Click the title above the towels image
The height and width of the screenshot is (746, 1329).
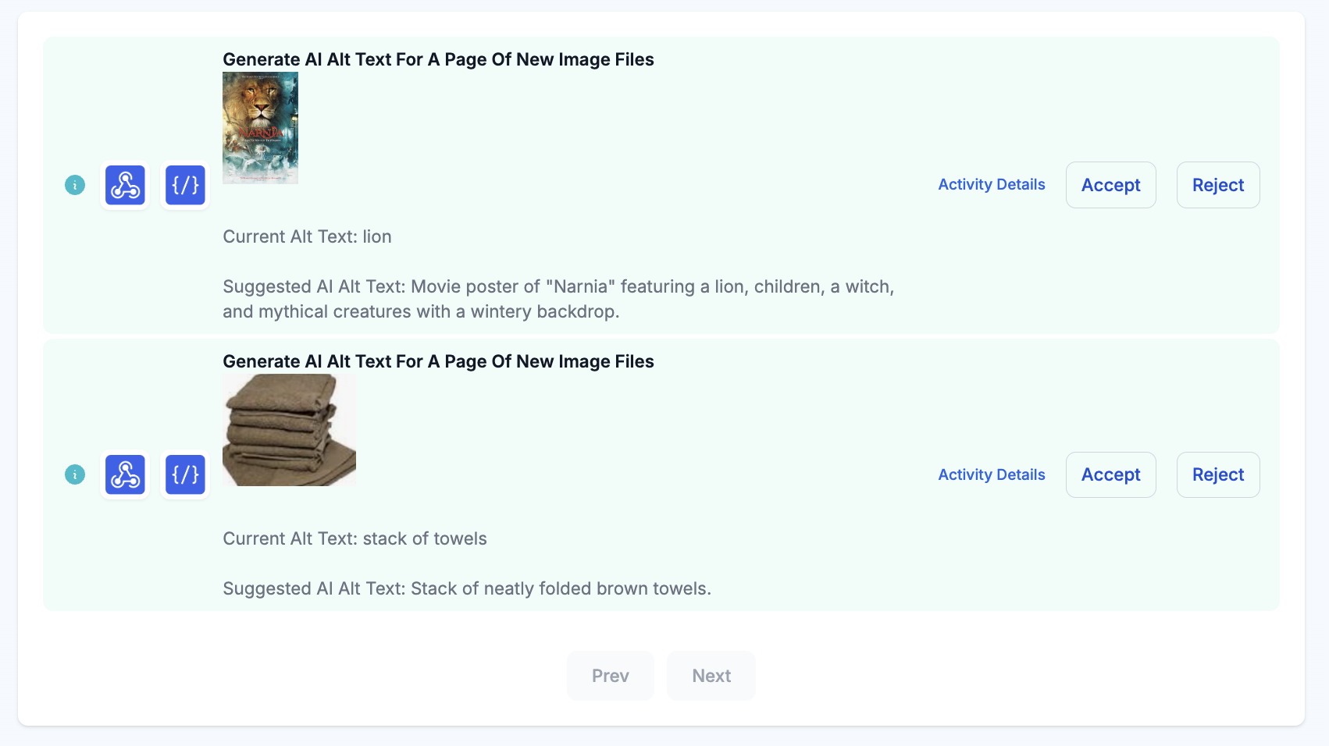coord(438,361)
